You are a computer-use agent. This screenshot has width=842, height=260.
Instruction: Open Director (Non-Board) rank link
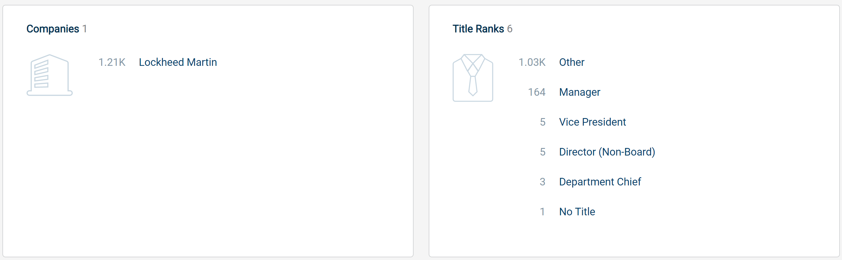click(x=607, y=152)
